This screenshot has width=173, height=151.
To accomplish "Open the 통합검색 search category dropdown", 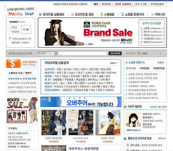I will point(47,53).
